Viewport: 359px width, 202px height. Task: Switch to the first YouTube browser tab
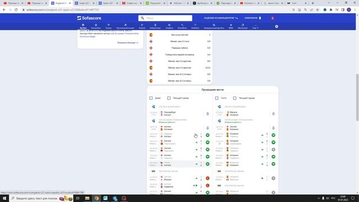click(x=13, y=3)
